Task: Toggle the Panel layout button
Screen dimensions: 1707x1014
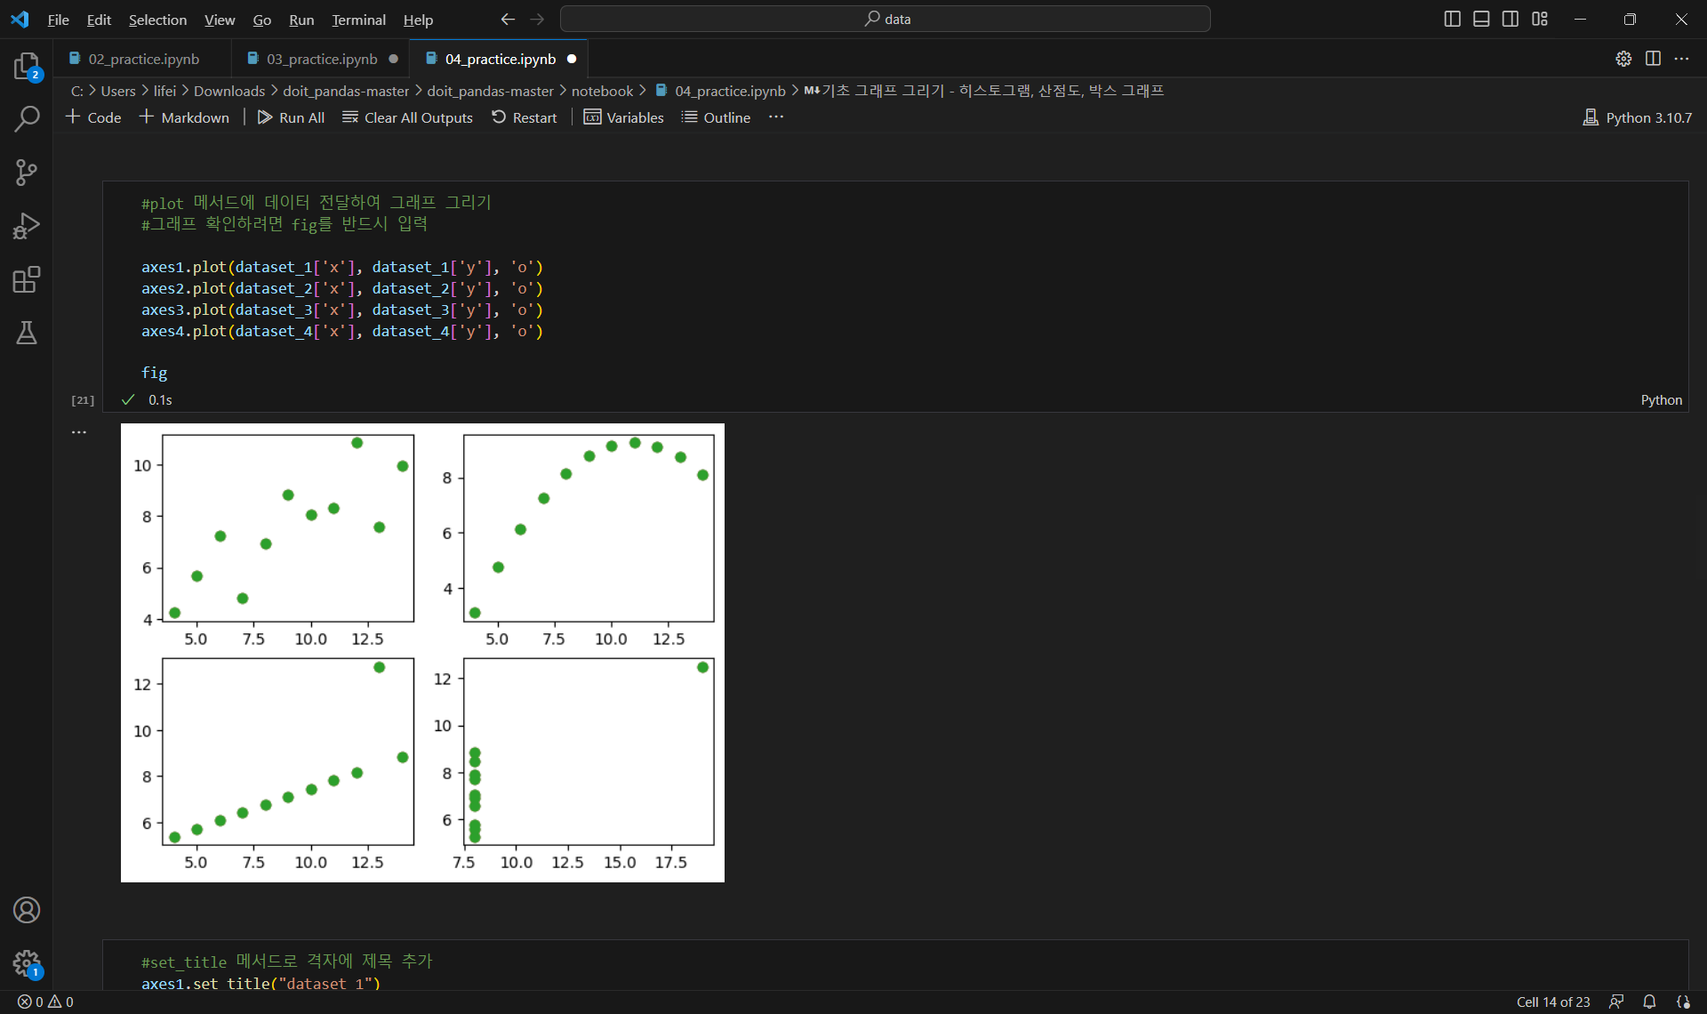Action: tap(1481, 19)
